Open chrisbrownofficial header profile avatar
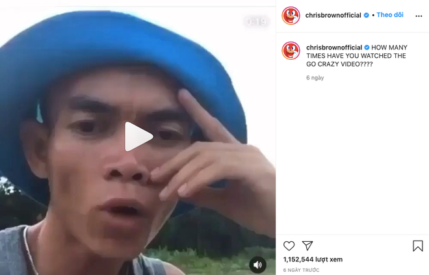Viewport: 429px width, 275px height. click(x=291, y=16)
